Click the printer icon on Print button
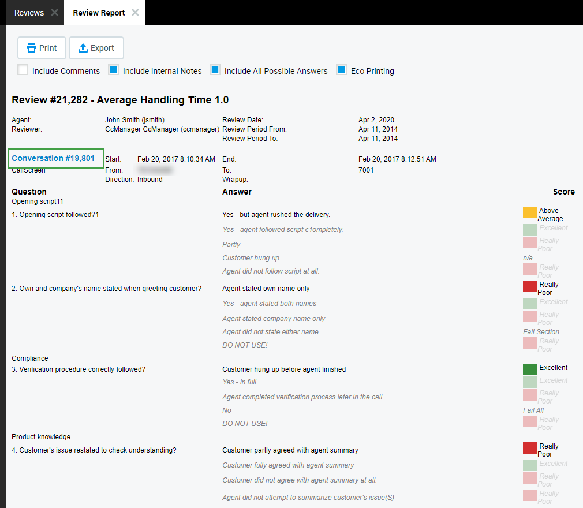Viewport: 583px width, 508px height. (31, 48)
